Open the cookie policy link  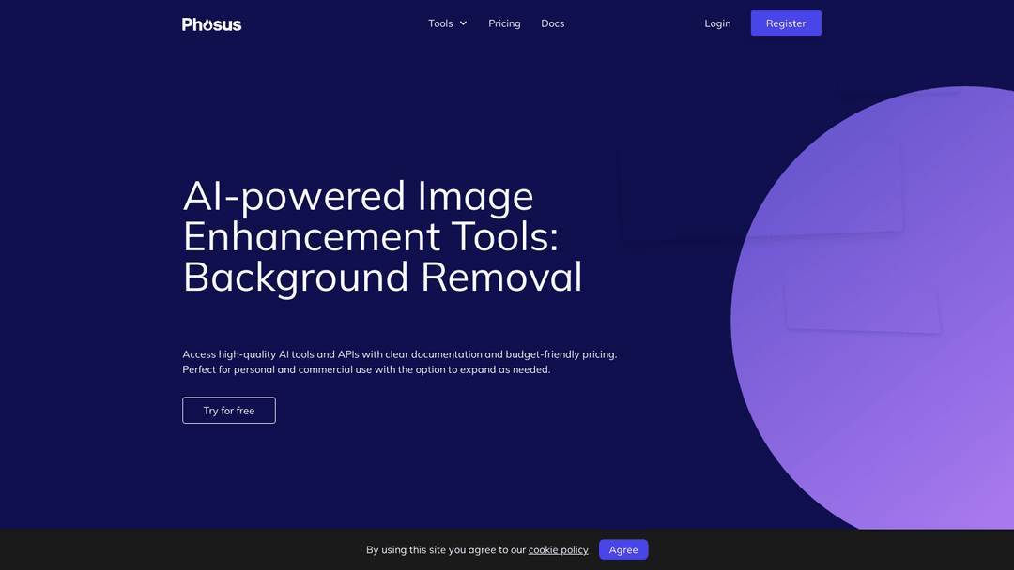tap(558, 549)
